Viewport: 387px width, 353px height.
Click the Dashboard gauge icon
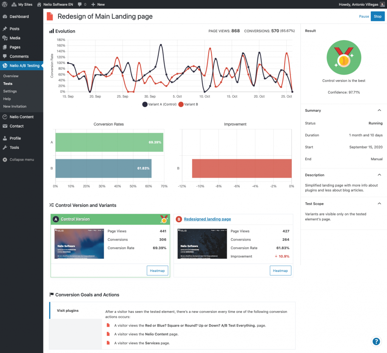coord(5,17)
